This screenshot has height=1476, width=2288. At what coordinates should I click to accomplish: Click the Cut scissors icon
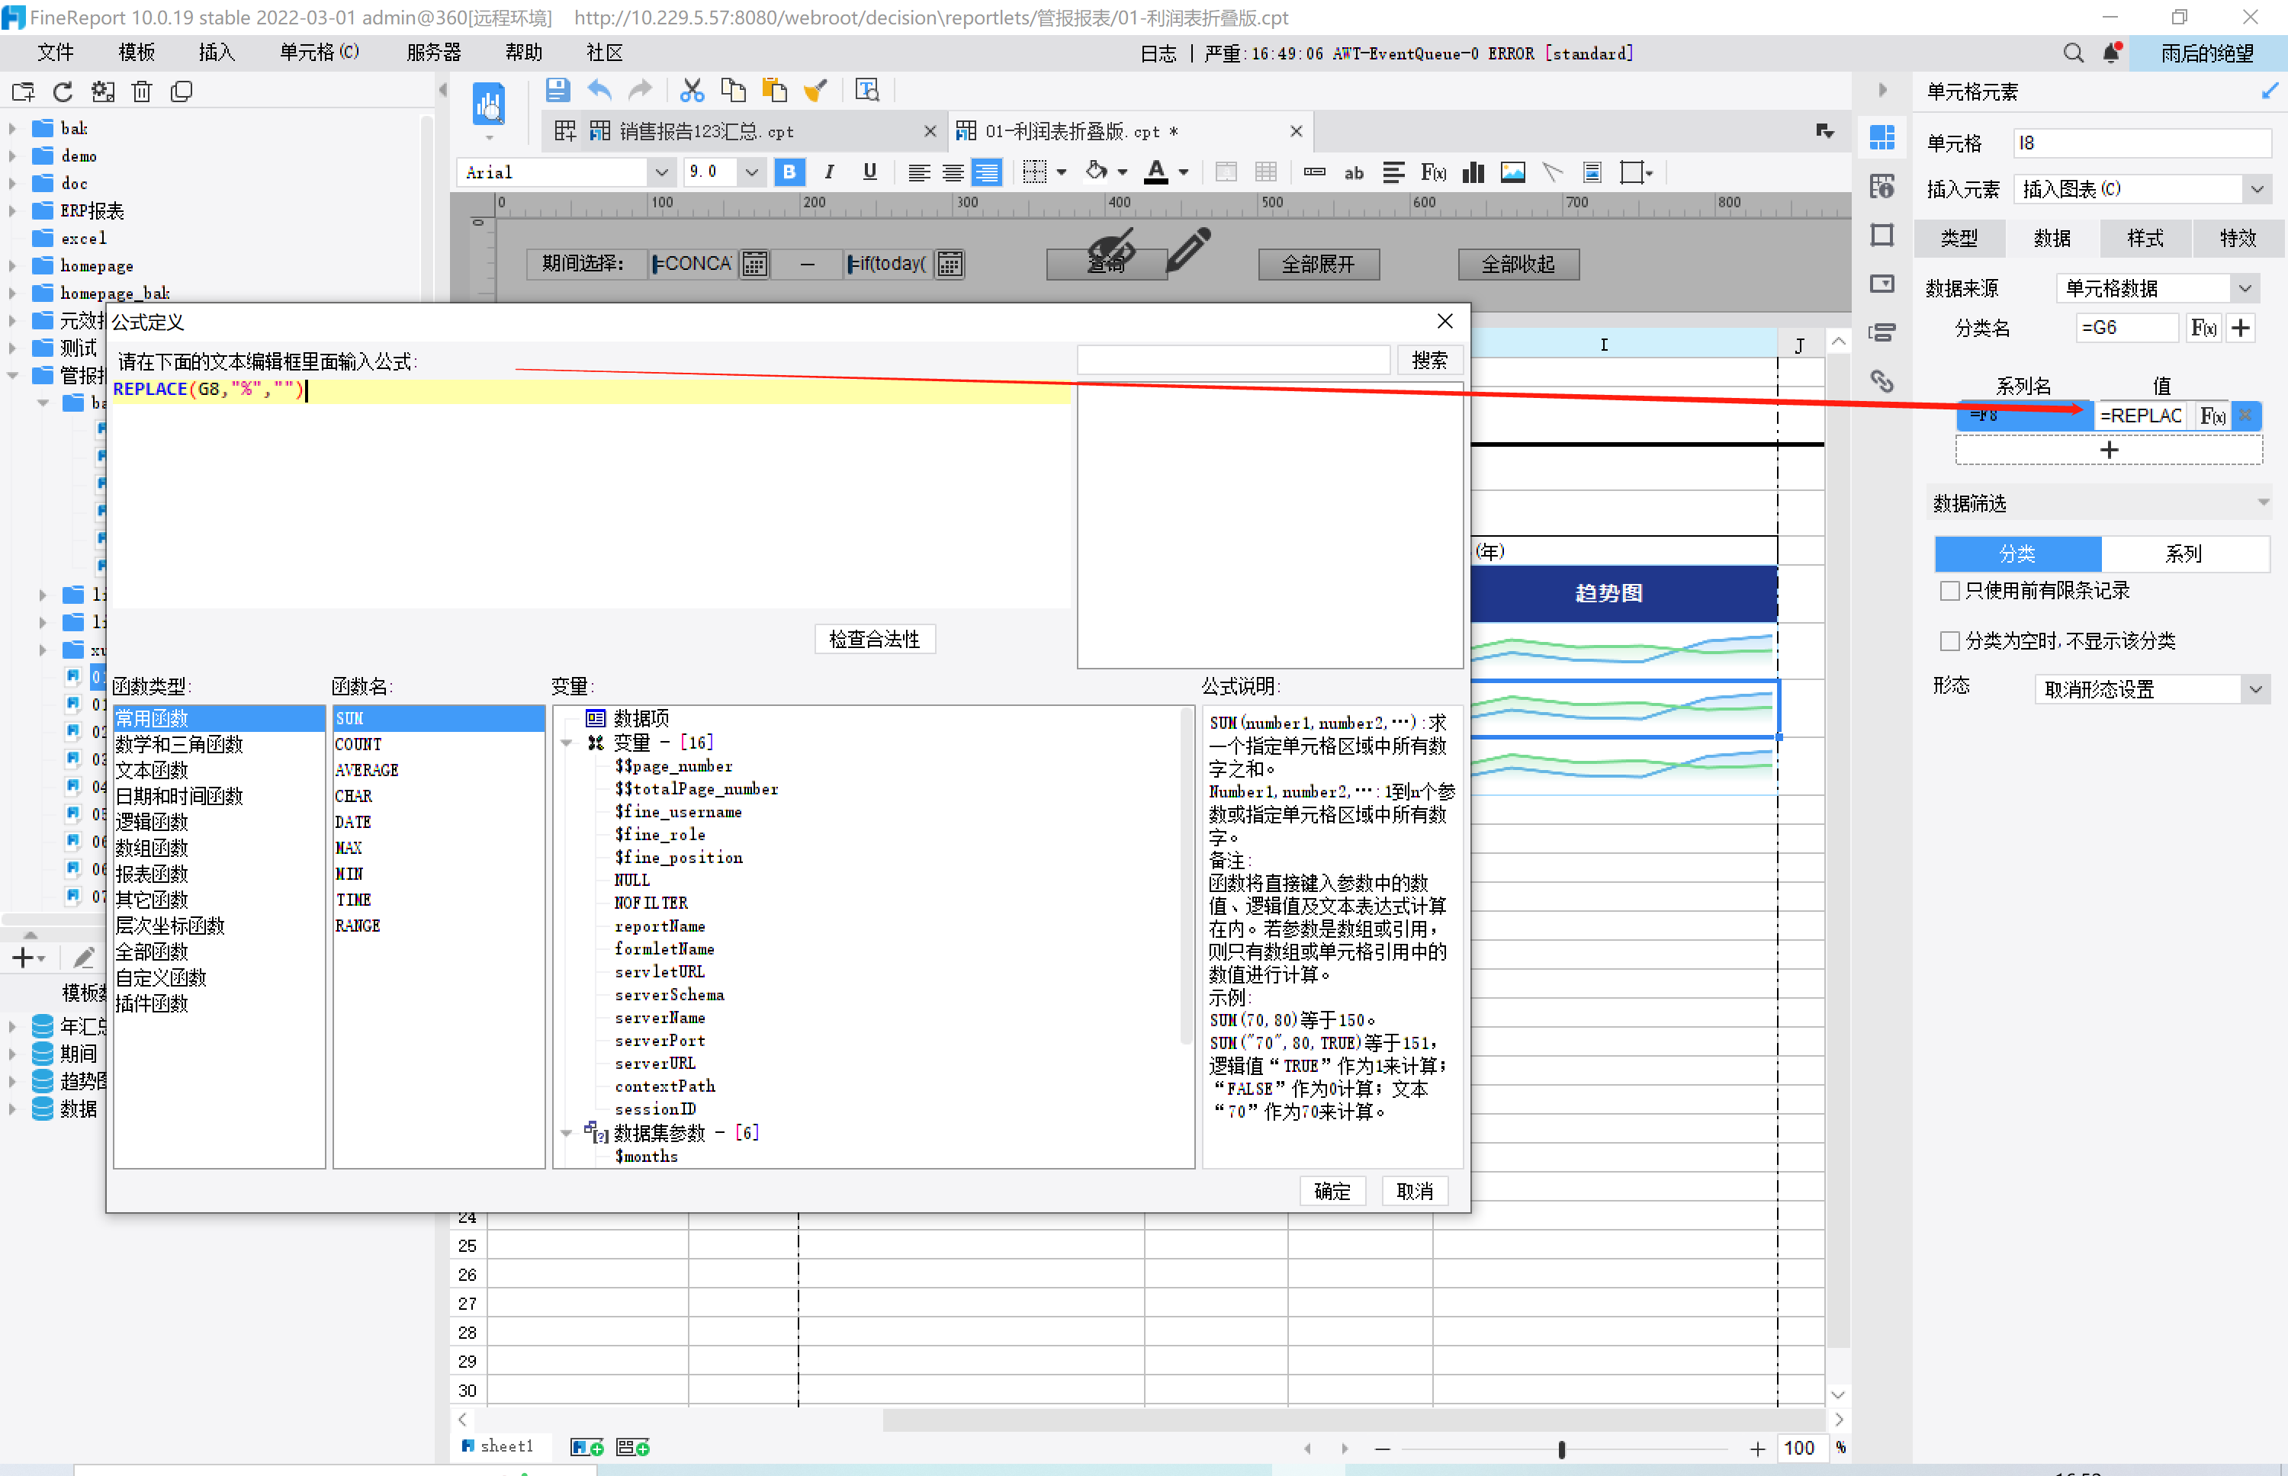click(691, 91)
